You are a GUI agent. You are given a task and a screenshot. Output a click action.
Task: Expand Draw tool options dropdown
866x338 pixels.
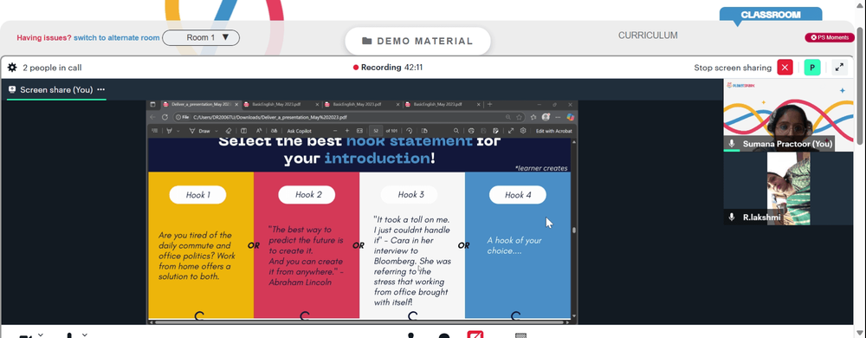(x=216, y=131)
